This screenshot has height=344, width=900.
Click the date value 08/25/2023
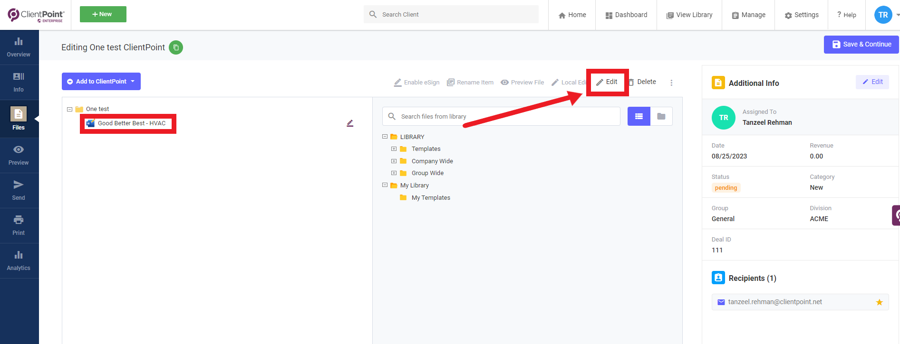click(729, 156)
